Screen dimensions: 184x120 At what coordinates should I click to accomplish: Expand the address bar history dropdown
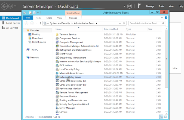point(120,23)
